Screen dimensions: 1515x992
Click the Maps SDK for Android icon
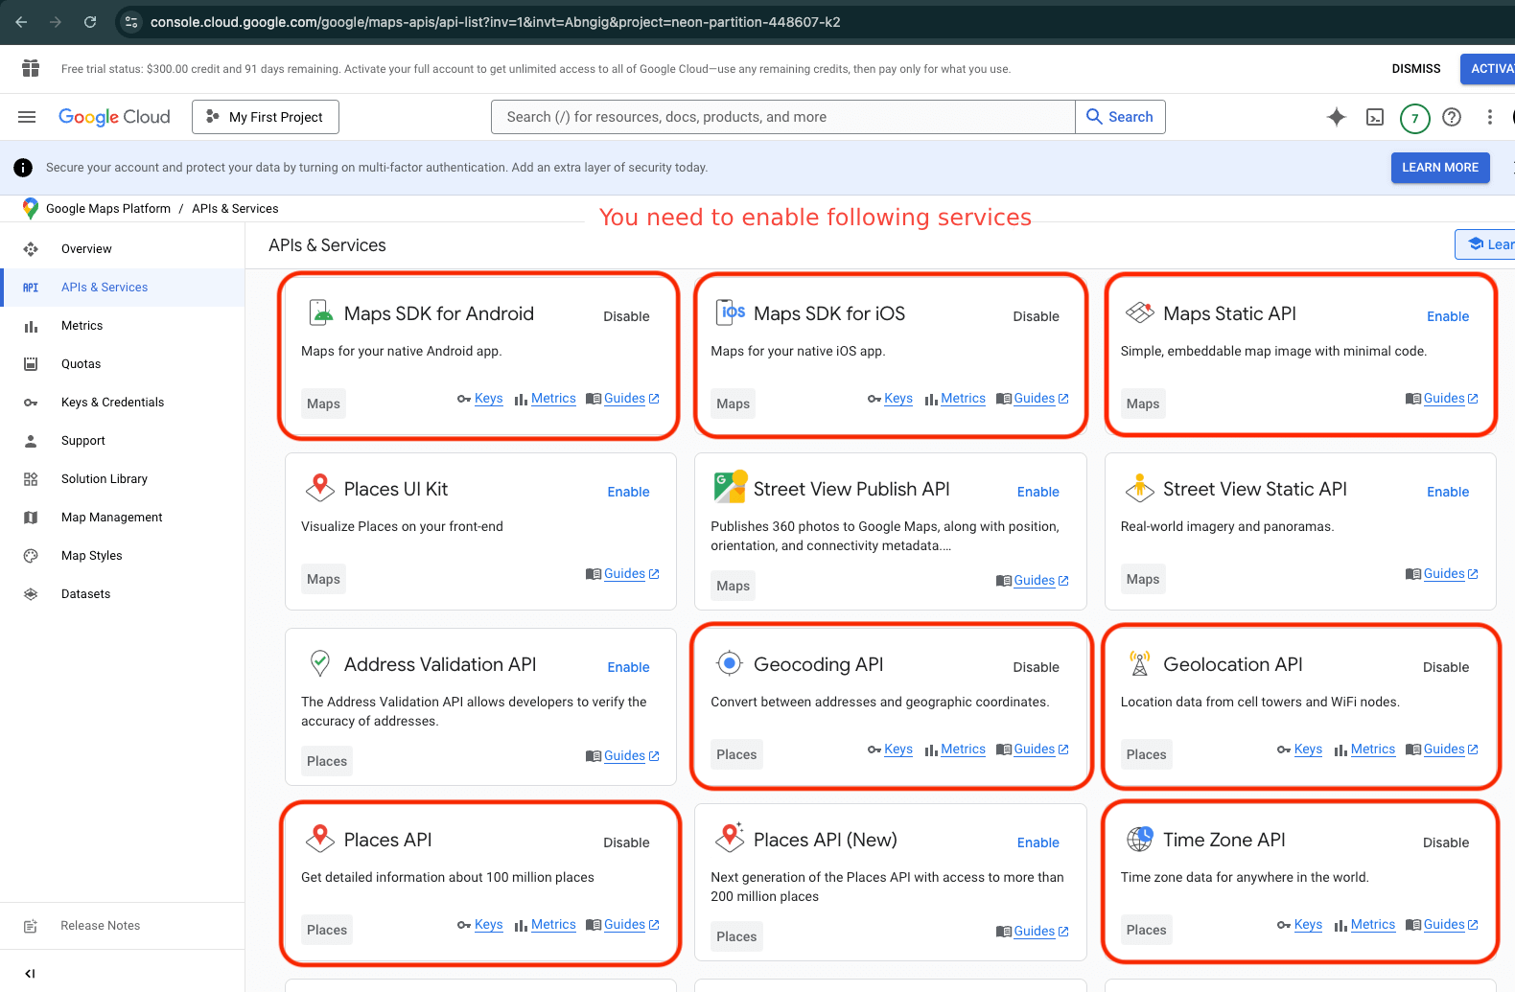click(x=320, y=313)
